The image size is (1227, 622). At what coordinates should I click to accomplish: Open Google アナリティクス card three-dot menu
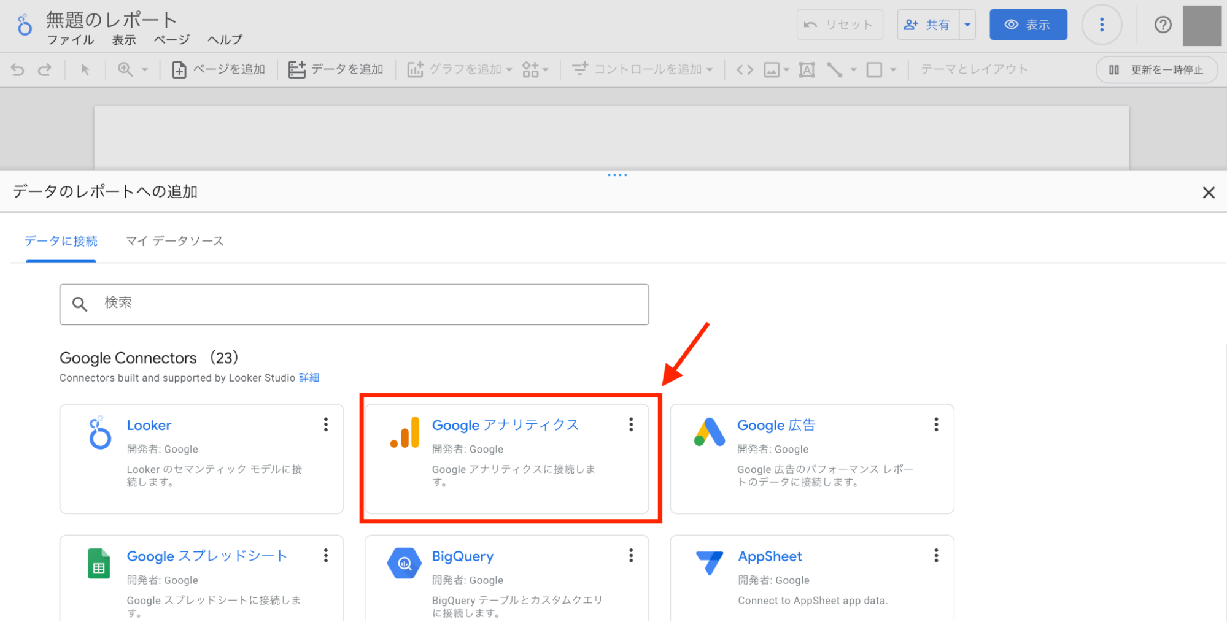[631, 424]
